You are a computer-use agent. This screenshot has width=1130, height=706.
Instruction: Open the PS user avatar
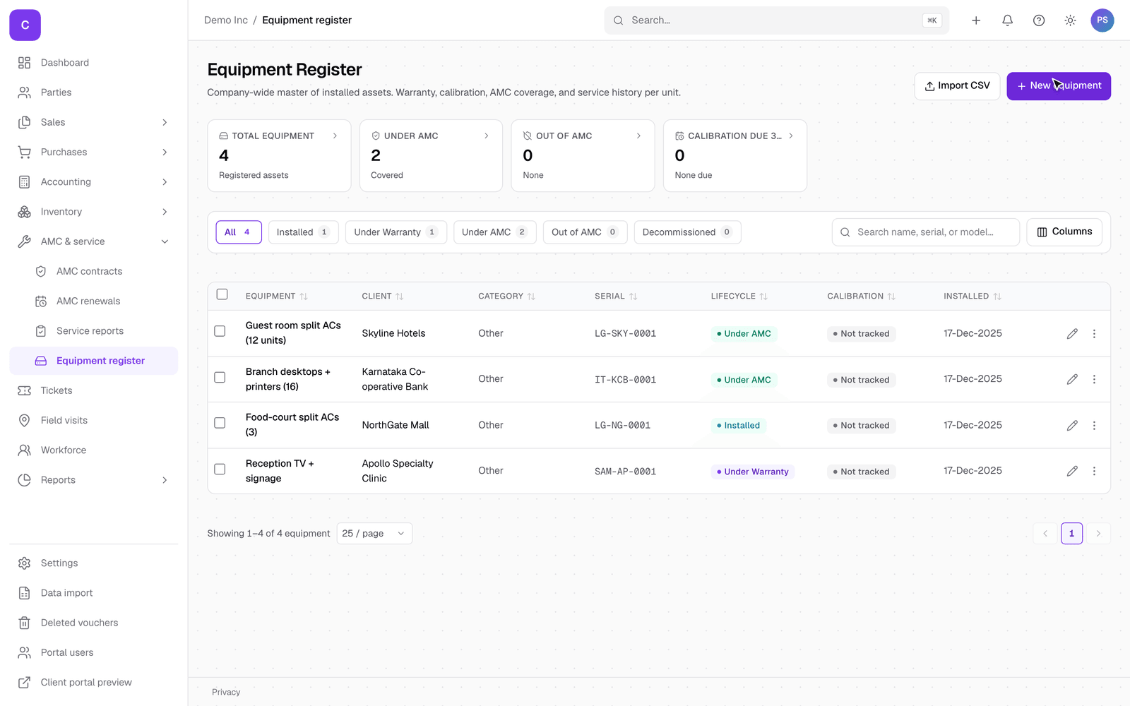click(1102, 20)
